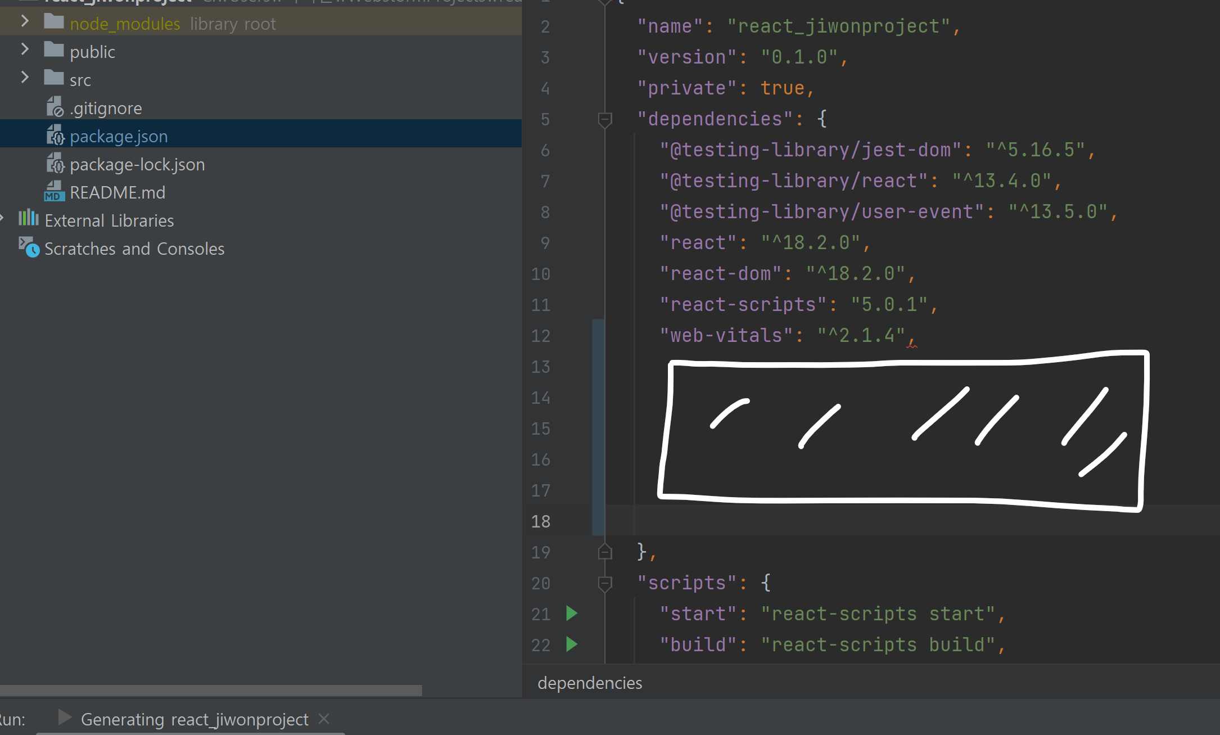Click the project panel horizontal scrollbar
1220x735 pixels.
[x=211, y=690]
